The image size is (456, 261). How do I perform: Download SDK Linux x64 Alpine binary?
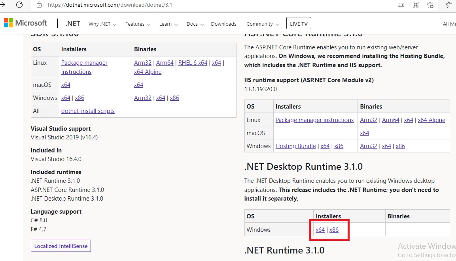tap(148, 72)
